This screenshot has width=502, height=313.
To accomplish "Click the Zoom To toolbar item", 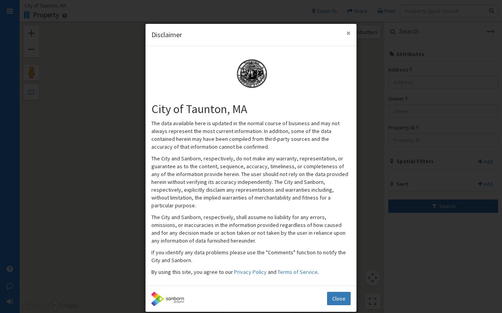I will click(x=324, y=11).
